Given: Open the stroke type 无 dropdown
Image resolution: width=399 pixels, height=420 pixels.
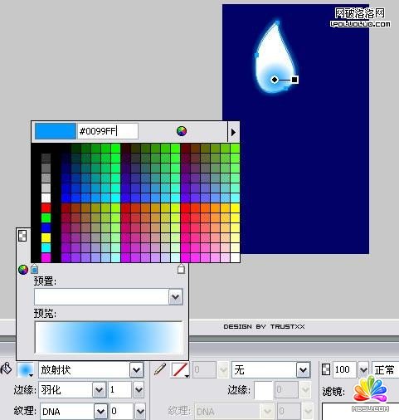Looking at the screenshot, I should pyautogui.click(x=304, y=370).
